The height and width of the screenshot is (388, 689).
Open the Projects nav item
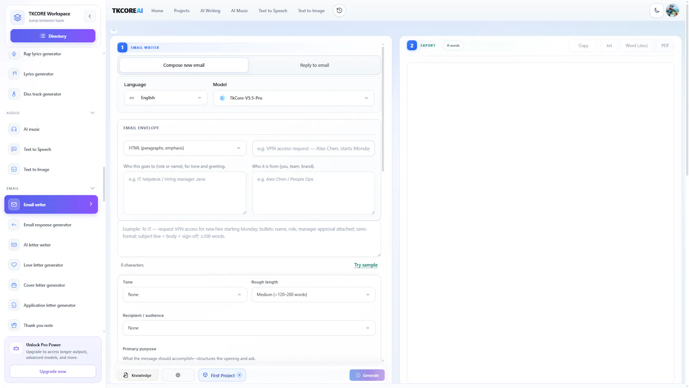182,11
